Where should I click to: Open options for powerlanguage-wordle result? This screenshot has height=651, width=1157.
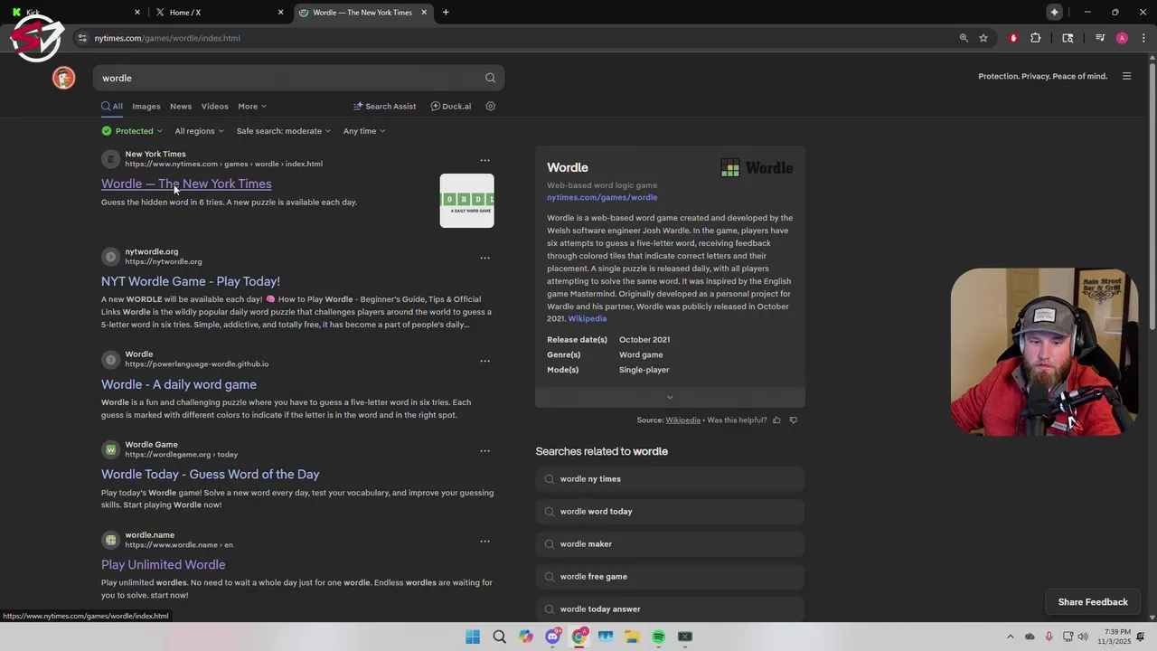(x=484, y=361)
